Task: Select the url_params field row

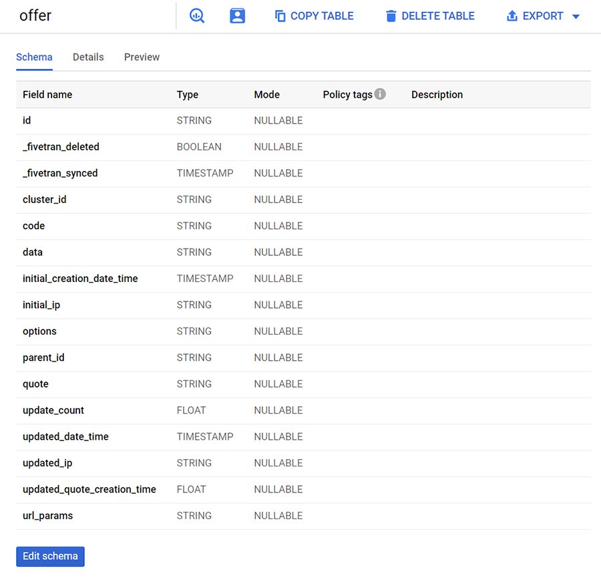Action: [48, 516]
